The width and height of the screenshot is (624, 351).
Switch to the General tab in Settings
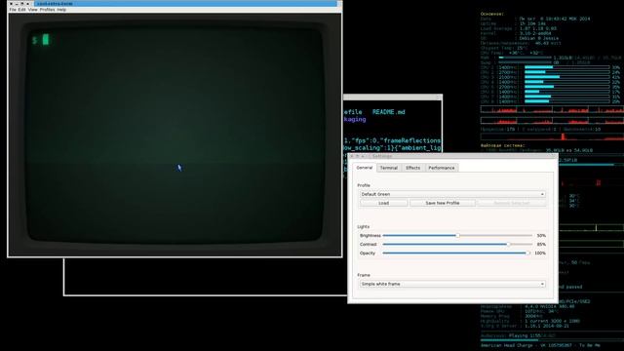point(364,168)
